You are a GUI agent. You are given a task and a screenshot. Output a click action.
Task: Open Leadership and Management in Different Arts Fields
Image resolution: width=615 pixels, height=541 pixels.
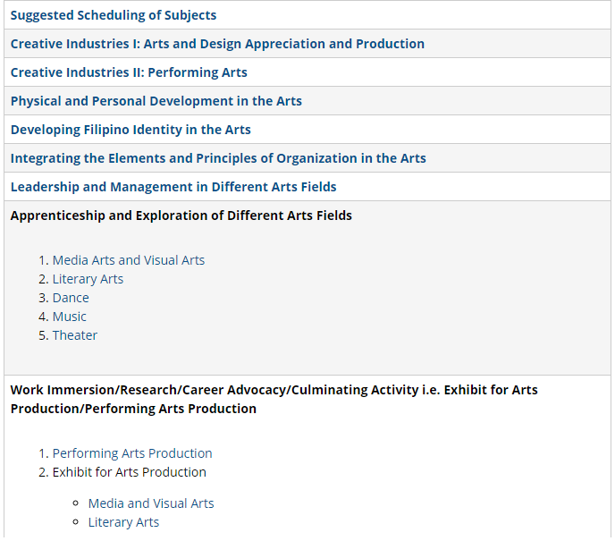click(x=173, y=187)
